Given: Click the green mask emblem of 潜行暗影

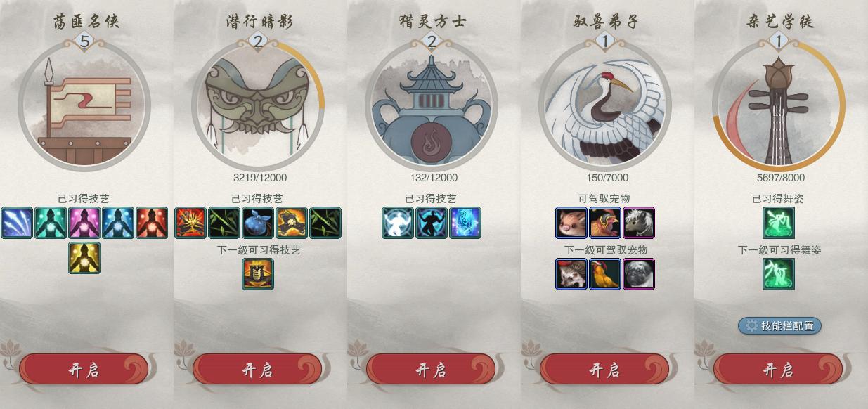Looking at the screenshot, I should pyautogui.click(x=257, y=105).
